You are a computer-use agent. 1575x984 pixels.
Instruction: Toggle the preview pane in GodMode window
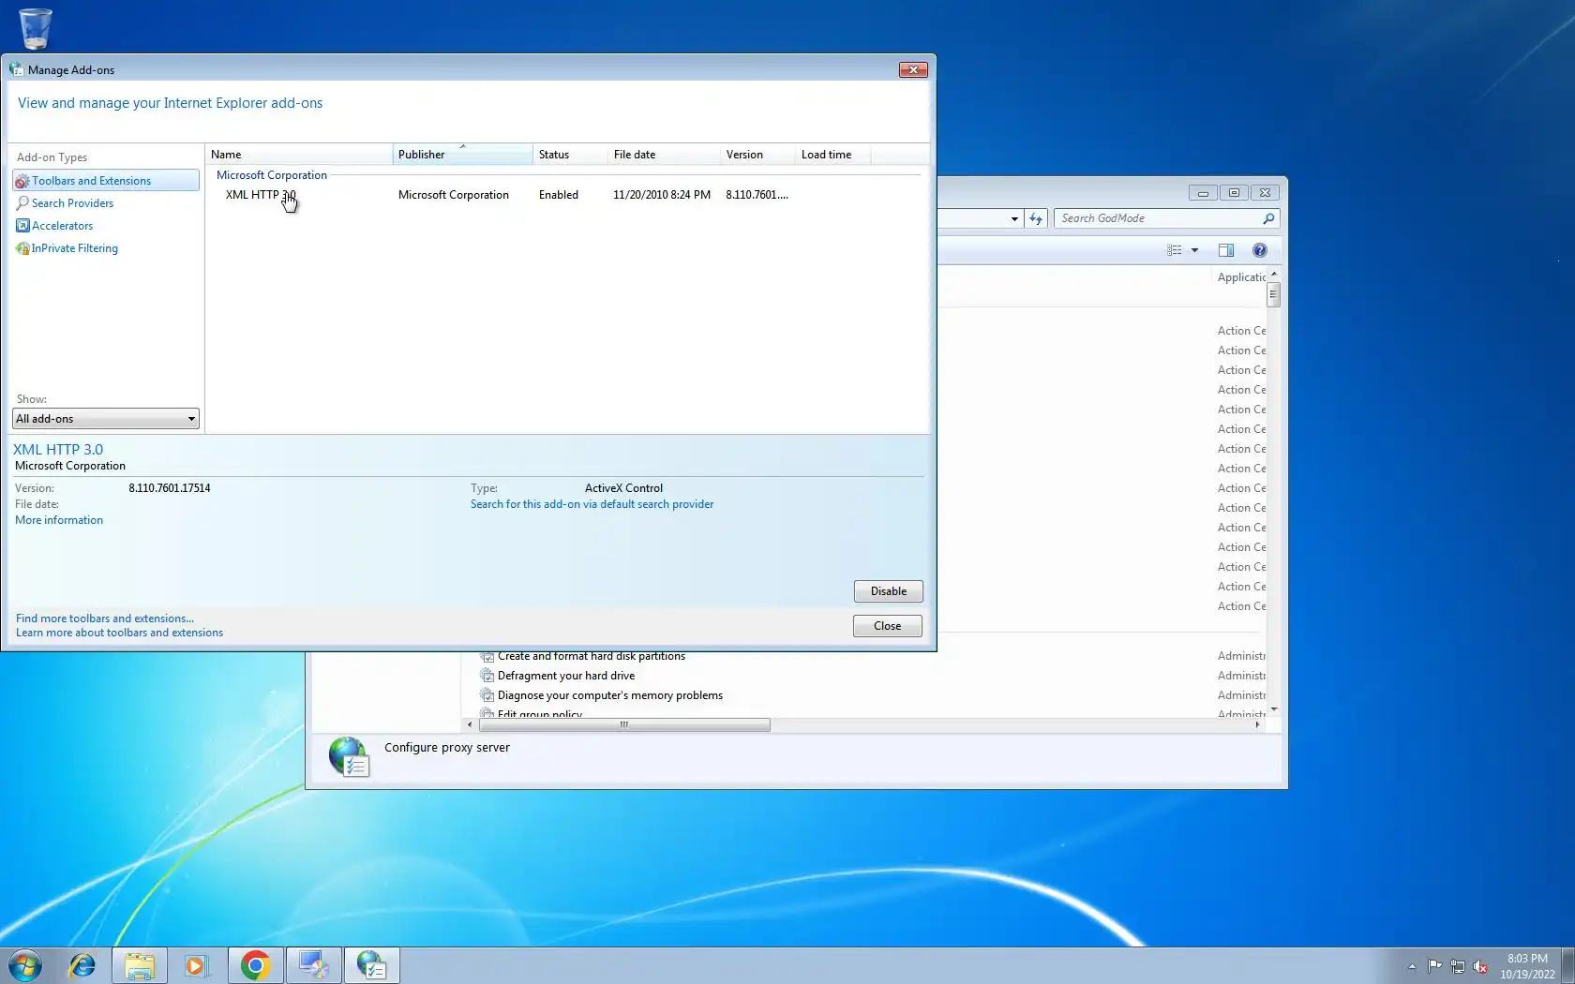coord(1226,250)
